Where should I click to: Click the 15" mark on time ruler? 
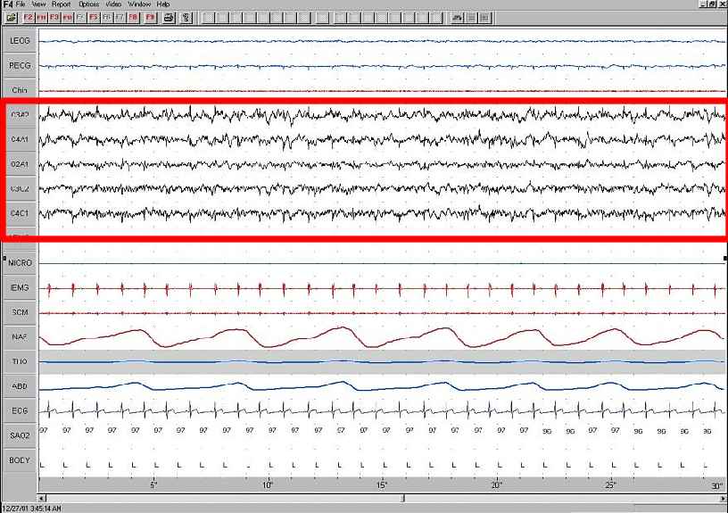382,484
